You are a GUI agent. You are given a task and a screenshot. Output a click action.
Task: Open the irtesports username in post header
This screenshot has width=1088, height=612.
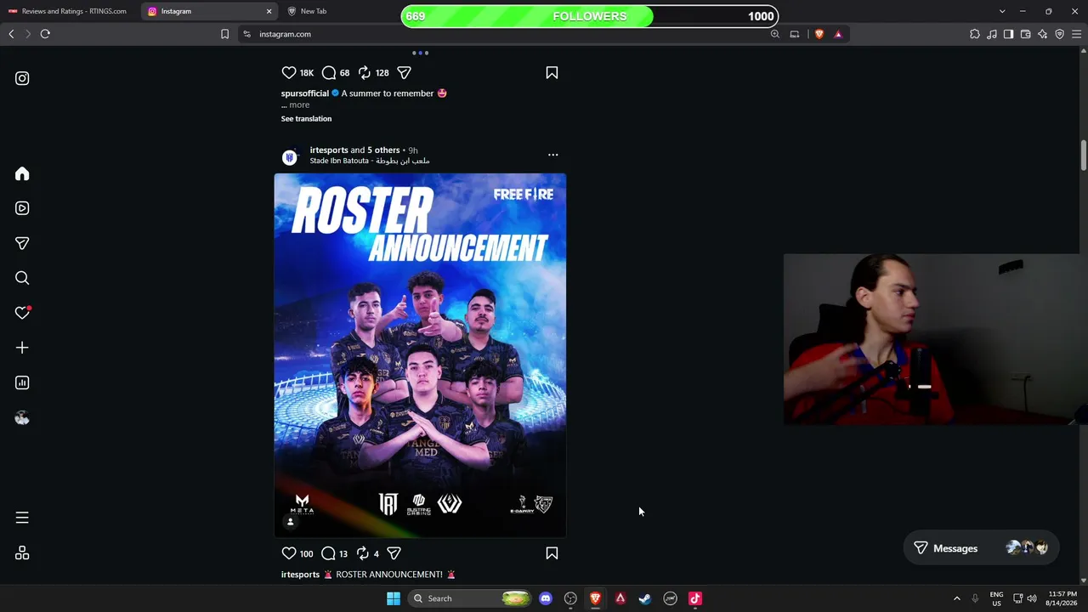pyautogui.click(x=329, y=150)
